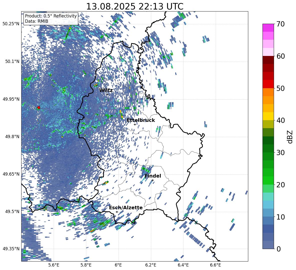Click the dark maroon colorbar swatch below 60
This screenshot has width=296, height=270.
[268, 60]
